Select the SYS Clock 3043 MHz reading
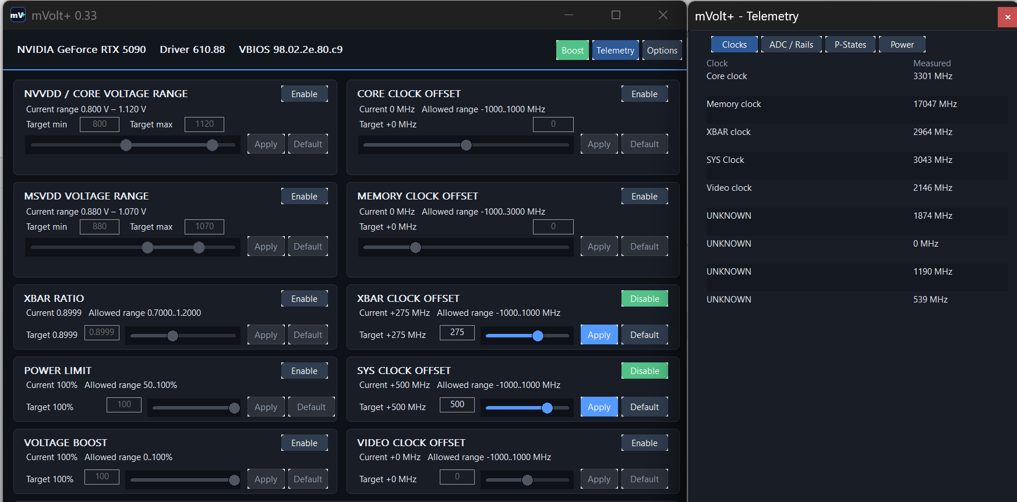This screenshot has height=502, width=1017. tap(933, 160)
